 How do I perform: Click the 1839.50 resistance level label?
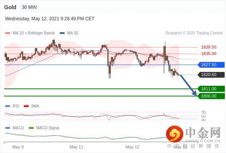[209, 47]
